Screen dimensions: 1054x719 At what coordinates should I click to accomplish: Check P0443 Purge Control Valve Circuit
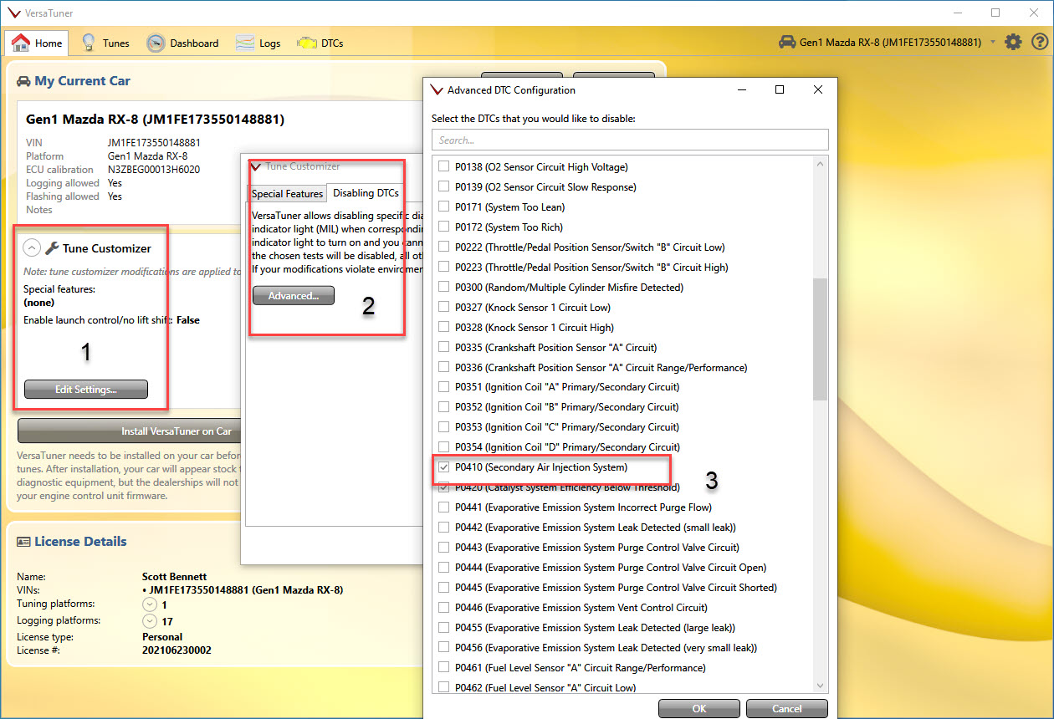[443, 548]
